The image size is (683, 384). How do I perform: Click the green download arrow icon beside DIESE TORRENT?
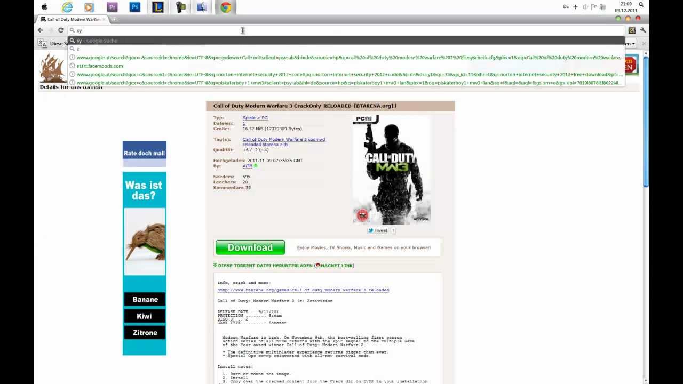[x=215, y=265]
